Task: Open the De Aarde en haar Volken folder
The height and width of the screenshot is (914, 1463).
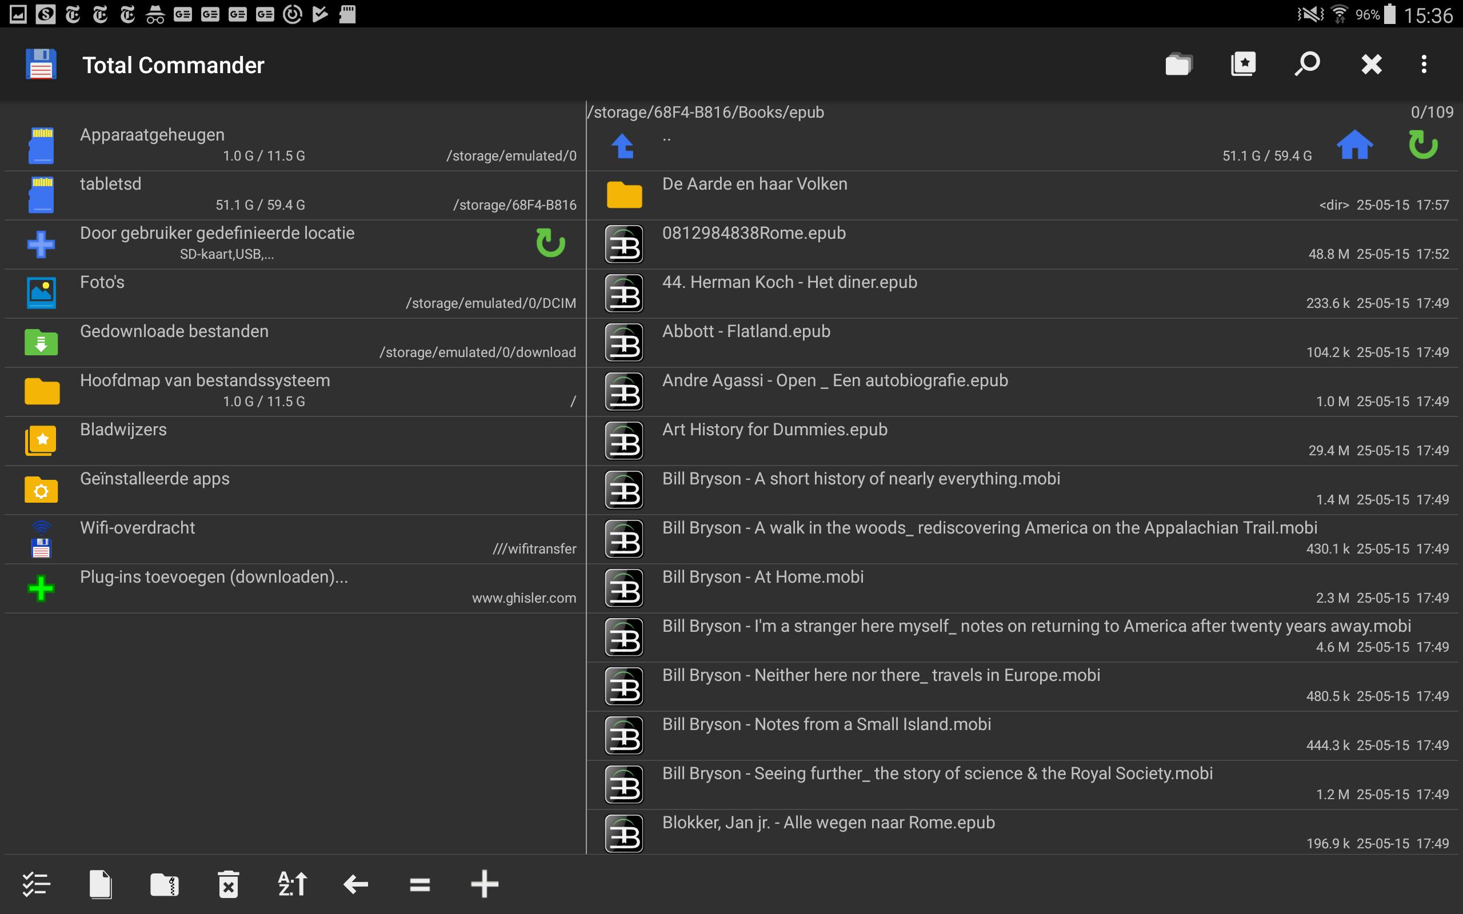Action: [x=754, y=185]
